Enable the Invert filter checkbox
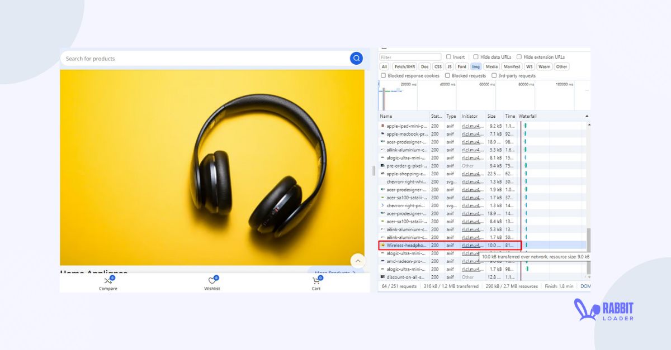Viewport: 671px width, 350px height. click(448, 57)
